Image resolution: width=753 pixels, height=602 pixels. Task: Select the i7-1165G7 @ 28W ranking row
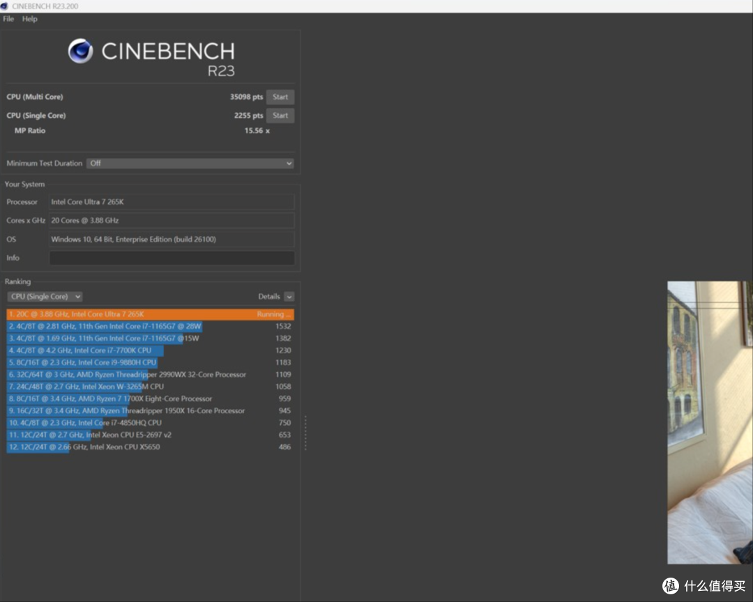click(151, 327)
